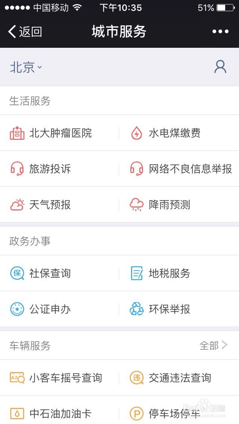The height and width of the screenshot is (424, 239).
Task: Tap the hospital icon for 北大肿瘤医院
Action: tap(17, 133)
